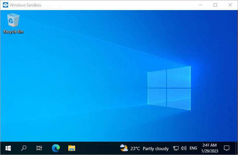Select the Recycle Bin desktop icon
Screen dimensions: 238x155
pos(13,23)
